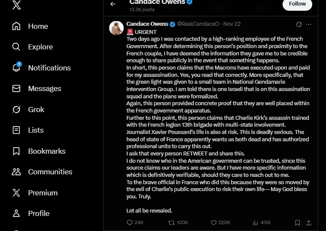Reply to Candace Owens' post
The width and height of the screenshot is (326, 231).
tap(130, 222)
